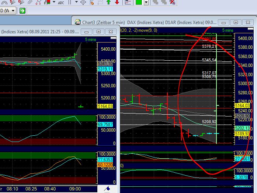This screenshot has width=257, height=193.
Task: Open the color swatch dropdown arrow
Action: [146, 2]
